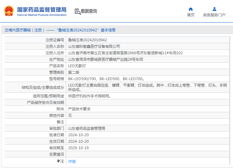Click the 首页 text label

[191, 15]
